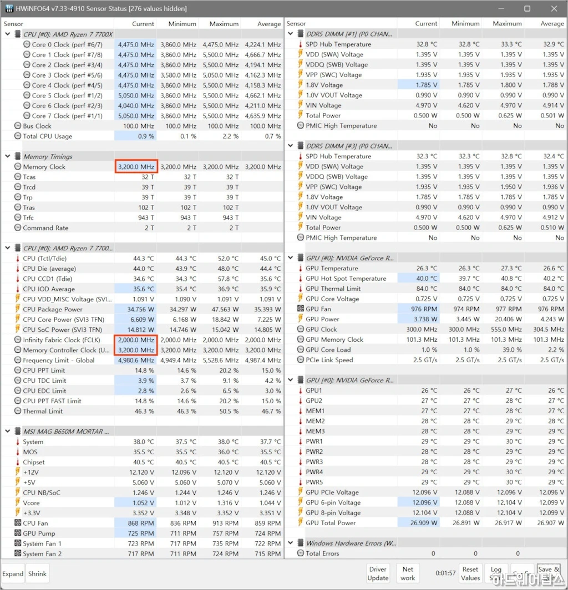Select the fan icon beside System Fan 1
The height and width of the screenshot is (590, 568).
click(18, 543)
